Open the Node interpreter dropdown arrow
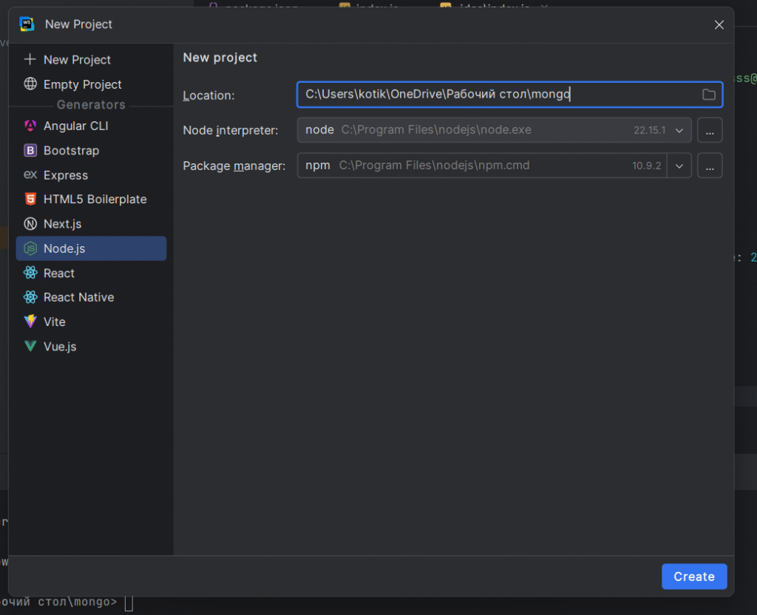 (x=679, y=130)
